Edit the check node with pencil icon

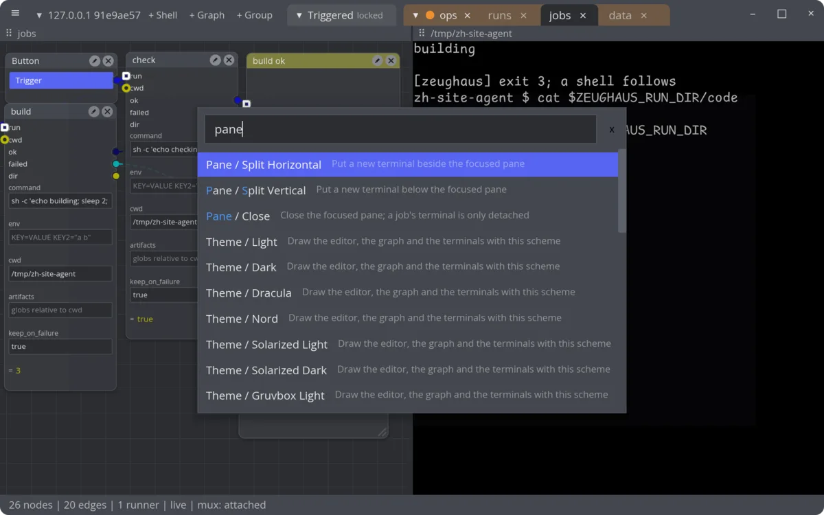(x=215, y=60)
